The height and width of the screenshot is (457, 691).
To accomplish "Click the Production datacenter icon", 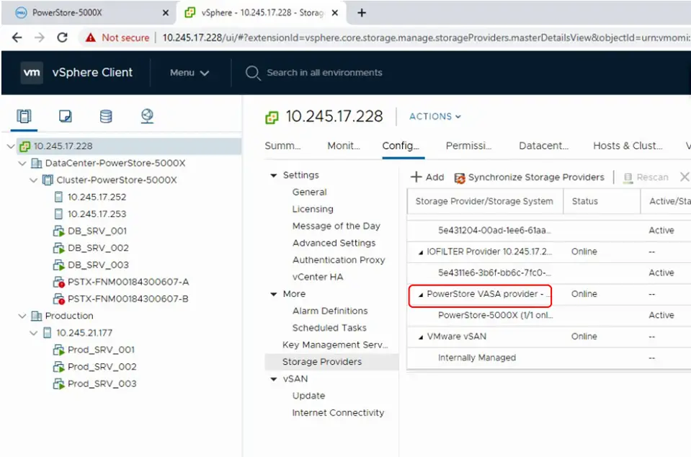I will 36,316.
